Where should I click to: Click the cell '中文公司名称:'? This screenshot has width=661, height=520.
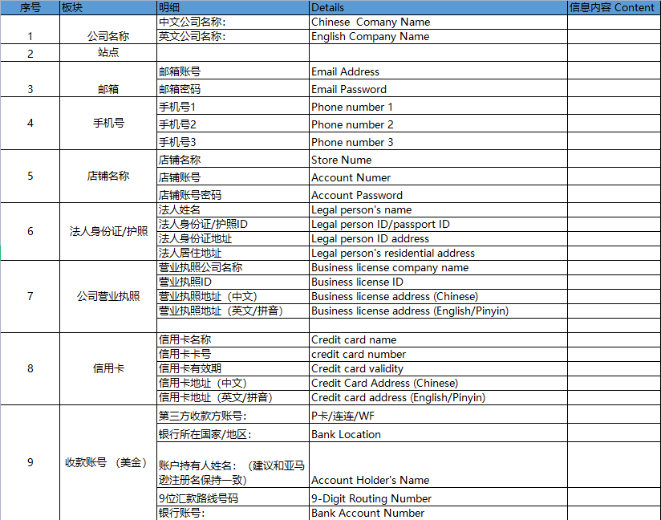pos(233,22)
